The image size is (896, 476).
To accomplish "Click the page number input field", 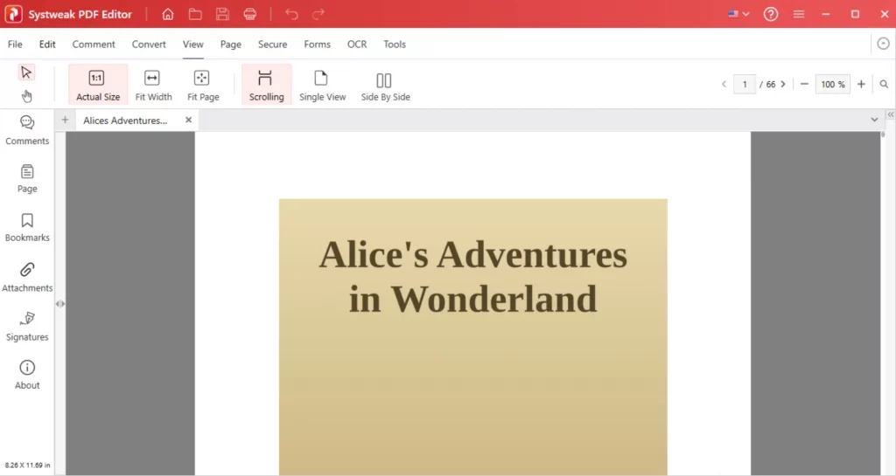I will 745,85.
